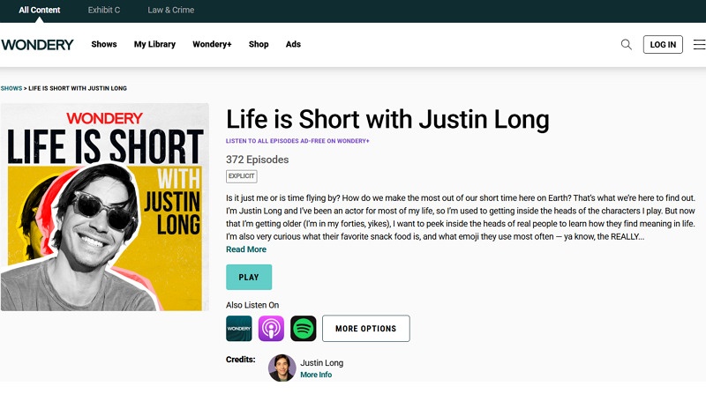Switch to the Law & Crime tab
The height and width of the screenshot is (394, 706).
point(171,10)
